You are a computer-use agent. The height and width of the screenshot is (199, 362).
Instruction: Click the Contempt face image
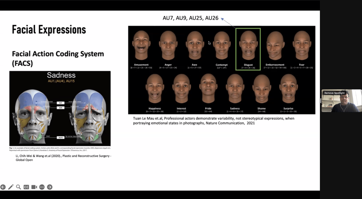tap(222, 46)
